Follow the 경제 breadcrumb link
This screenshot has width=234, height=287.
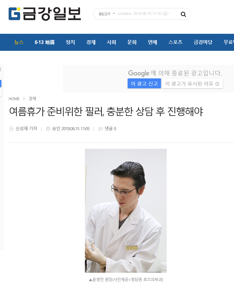pyautogui.click(x=32, y=99)
